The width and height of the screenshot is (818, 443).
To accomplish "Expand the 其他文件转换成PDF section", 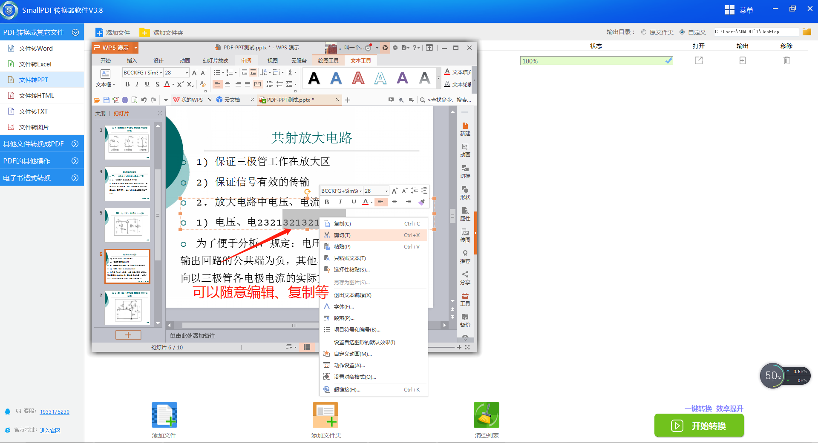I will click(x=42, y=144).
